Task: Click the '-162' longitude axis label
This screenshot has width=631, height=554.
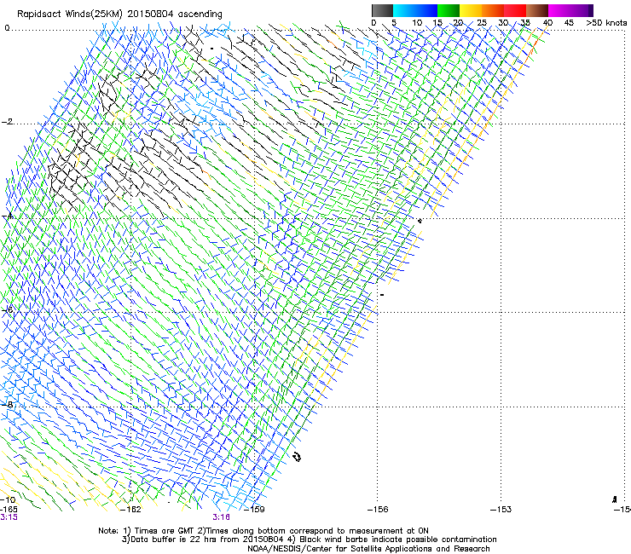Action: pos(131,510)
